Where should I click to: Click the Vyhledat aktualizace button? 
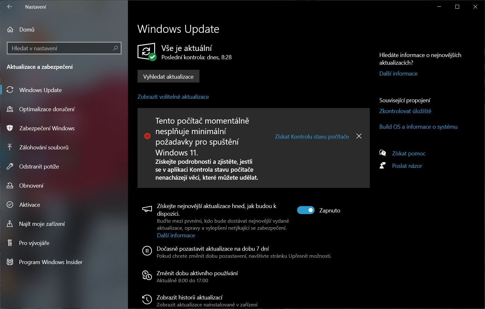click(168, 76)
